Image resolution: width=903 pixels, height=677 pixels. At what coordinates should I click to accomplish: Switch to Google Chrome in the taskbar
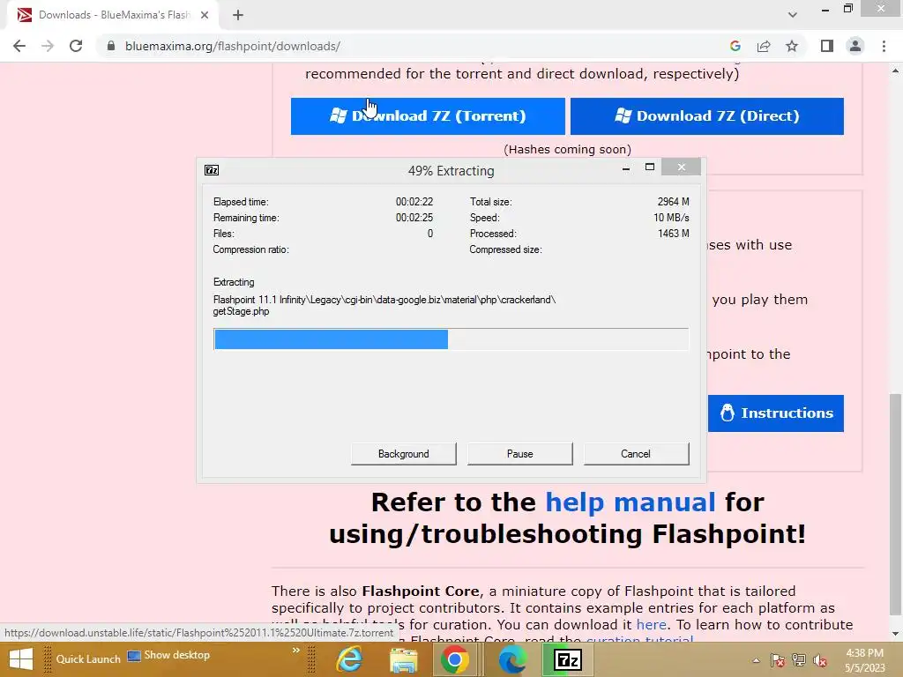[x=455, y=659]
